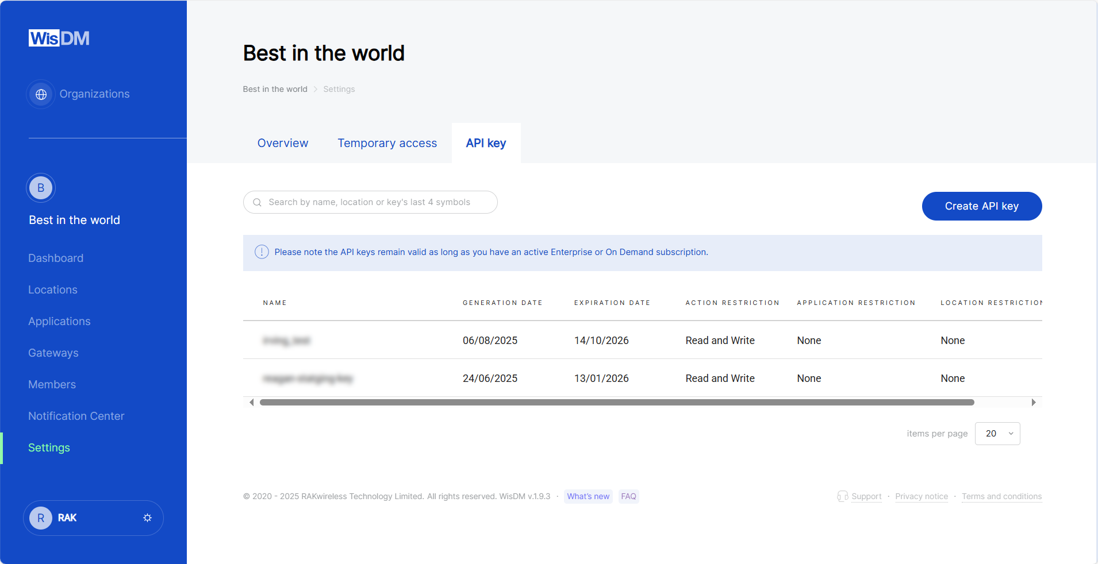The image size is (1098, 564).
Task: Select the Organizations globe icon
Action: (41, 94)
